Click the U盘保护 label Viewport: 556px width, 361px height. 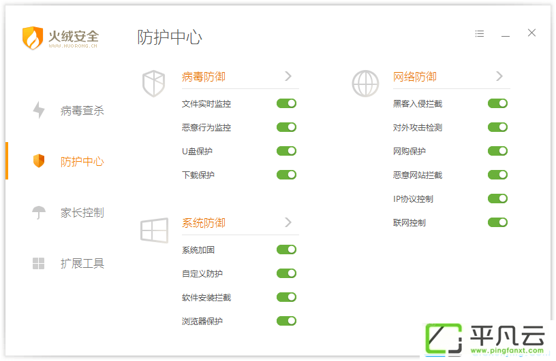coord(197,151)
